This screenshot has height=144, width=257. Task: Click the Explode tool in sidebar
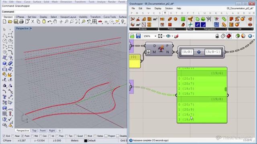coord(10,74)
